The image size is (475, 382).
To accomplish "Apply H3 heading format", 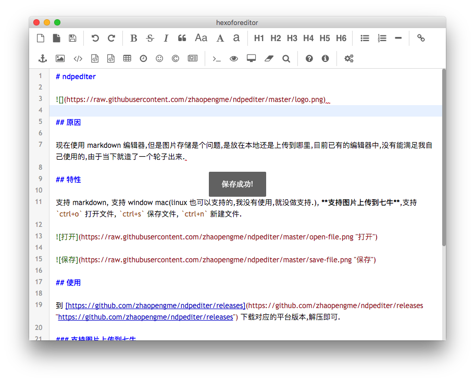I will tap(292, 38).
